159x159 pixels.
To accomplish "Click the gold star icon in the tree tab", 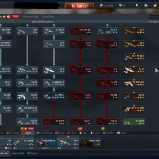I will (4, 17).
